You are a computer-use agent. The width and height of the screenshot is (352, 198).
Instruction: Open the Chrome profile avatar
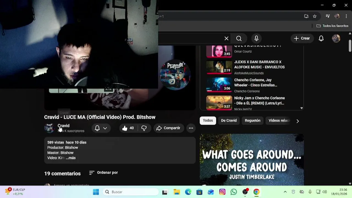(x=337, y=16)
